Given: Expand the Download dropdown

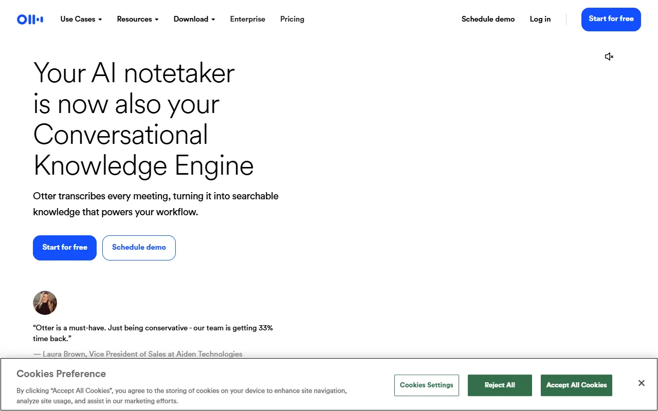Looking at the screenshot, I should 194,19.
